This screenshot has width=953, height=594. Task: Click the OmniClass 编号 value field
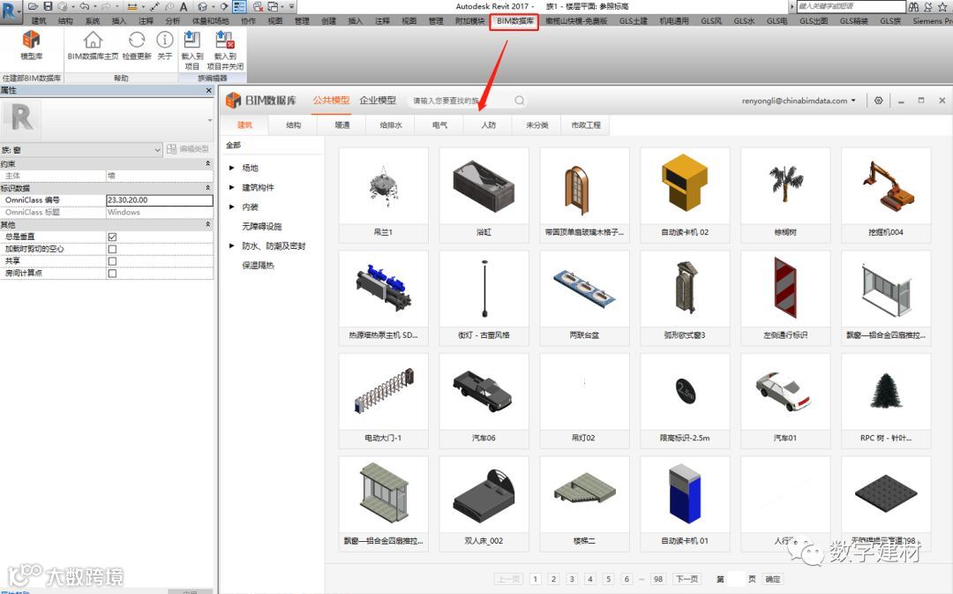159,200
